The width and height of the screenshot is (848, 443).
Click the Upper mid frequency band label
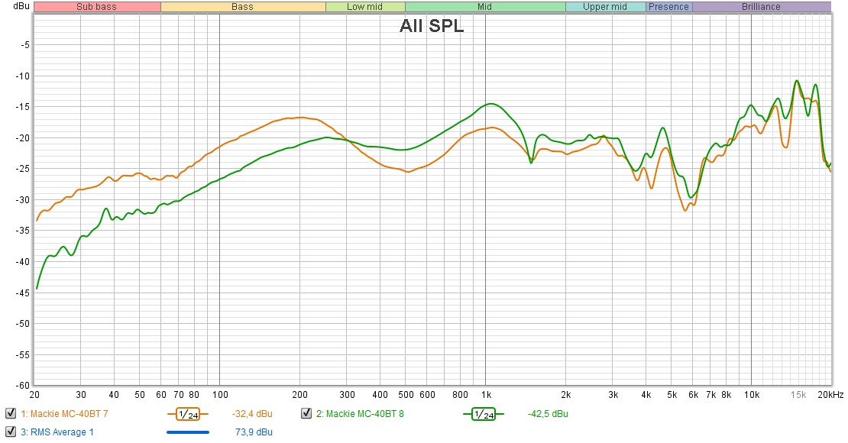click(x=605, y=6)
